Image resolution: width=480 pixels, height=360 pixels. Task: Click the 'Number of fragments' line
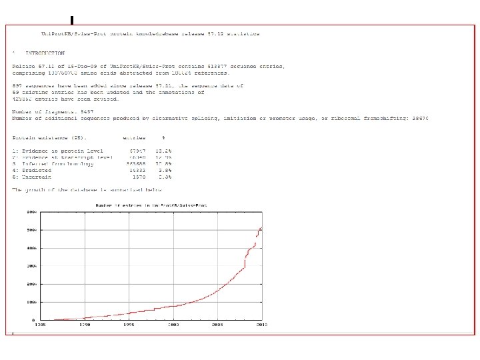coord(53,112)
